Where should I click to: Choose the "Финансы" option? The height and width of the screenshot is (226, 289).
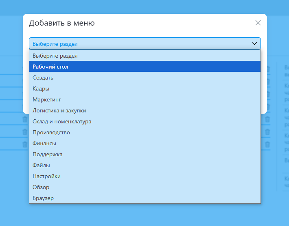coord(44,143)
